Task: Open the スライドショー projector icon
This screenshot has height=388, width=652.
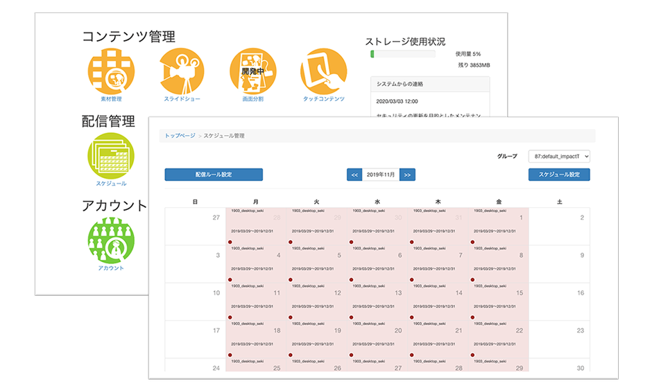Action: [x=182, y=71]
